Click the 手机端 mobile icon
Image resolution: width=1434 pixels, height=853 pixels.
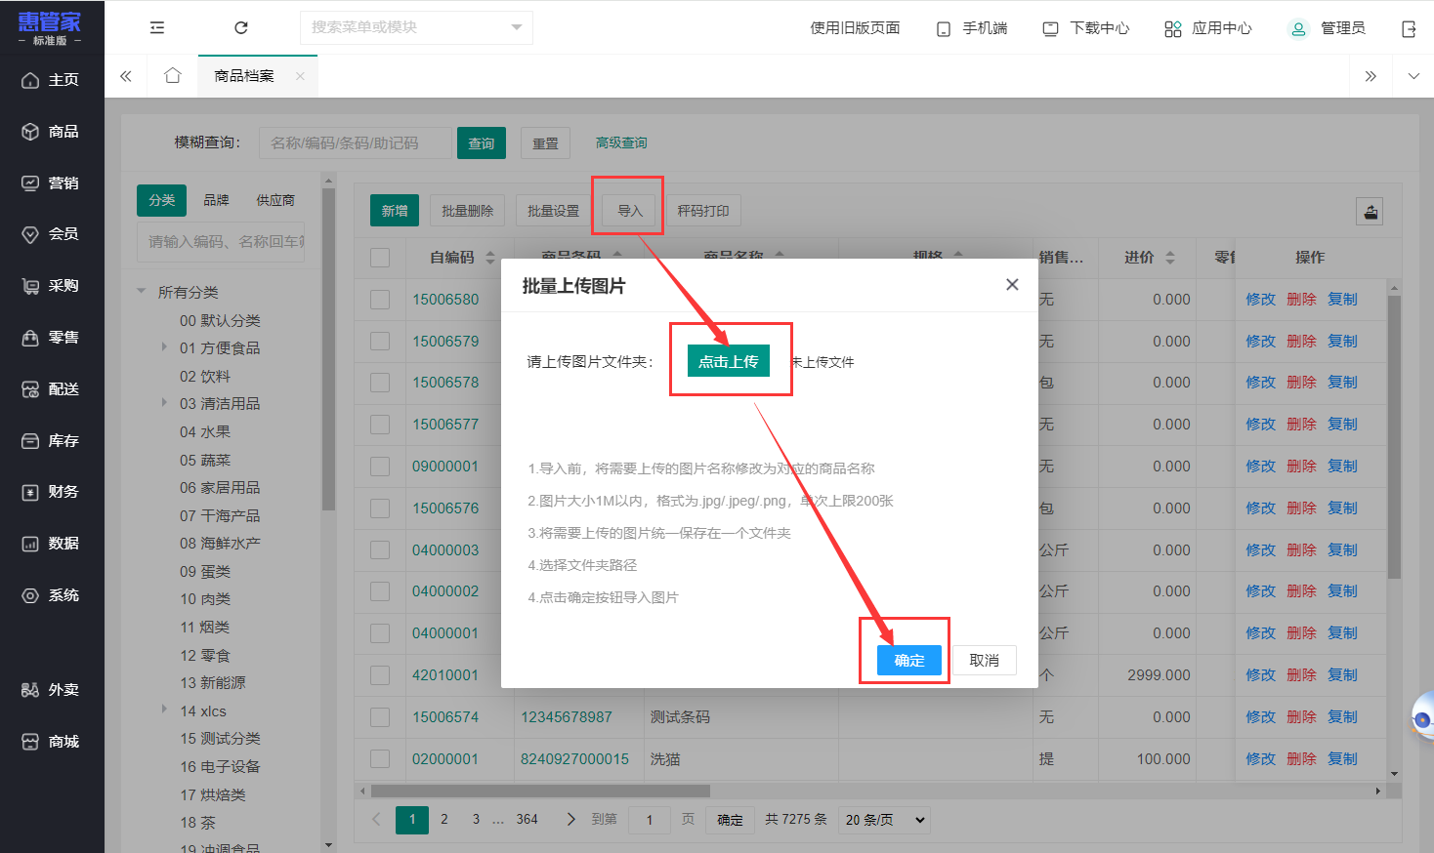943,29
